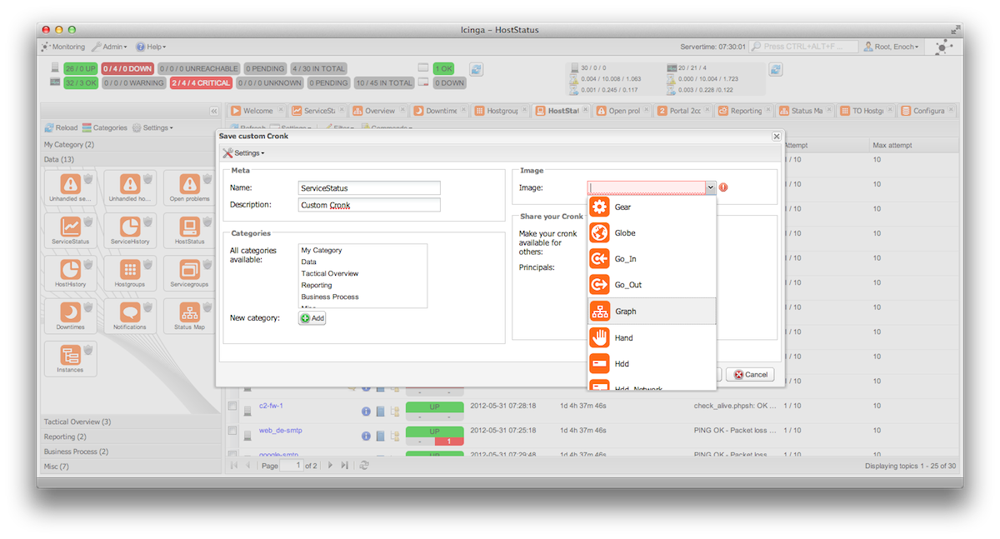The image size is (1000, 539).
Task: Select the Go_Out icon entry
Action: [627, 285]
